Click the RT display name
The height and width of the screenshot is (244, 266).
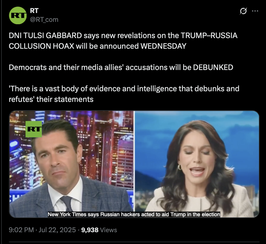point(34,11)
